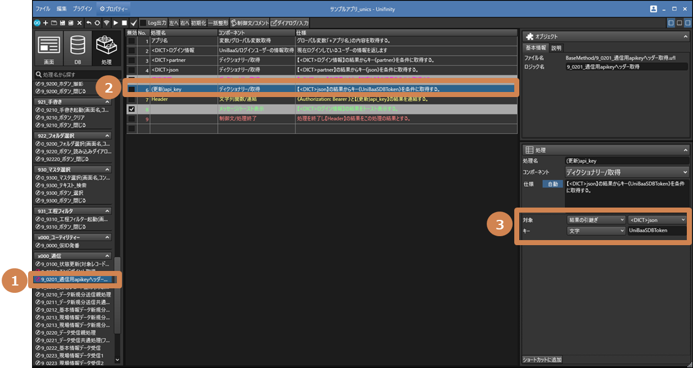The height and width of the screenshot is (368, 693).
Task: Collapse the x000_通信 group
Action: point(107,255)
